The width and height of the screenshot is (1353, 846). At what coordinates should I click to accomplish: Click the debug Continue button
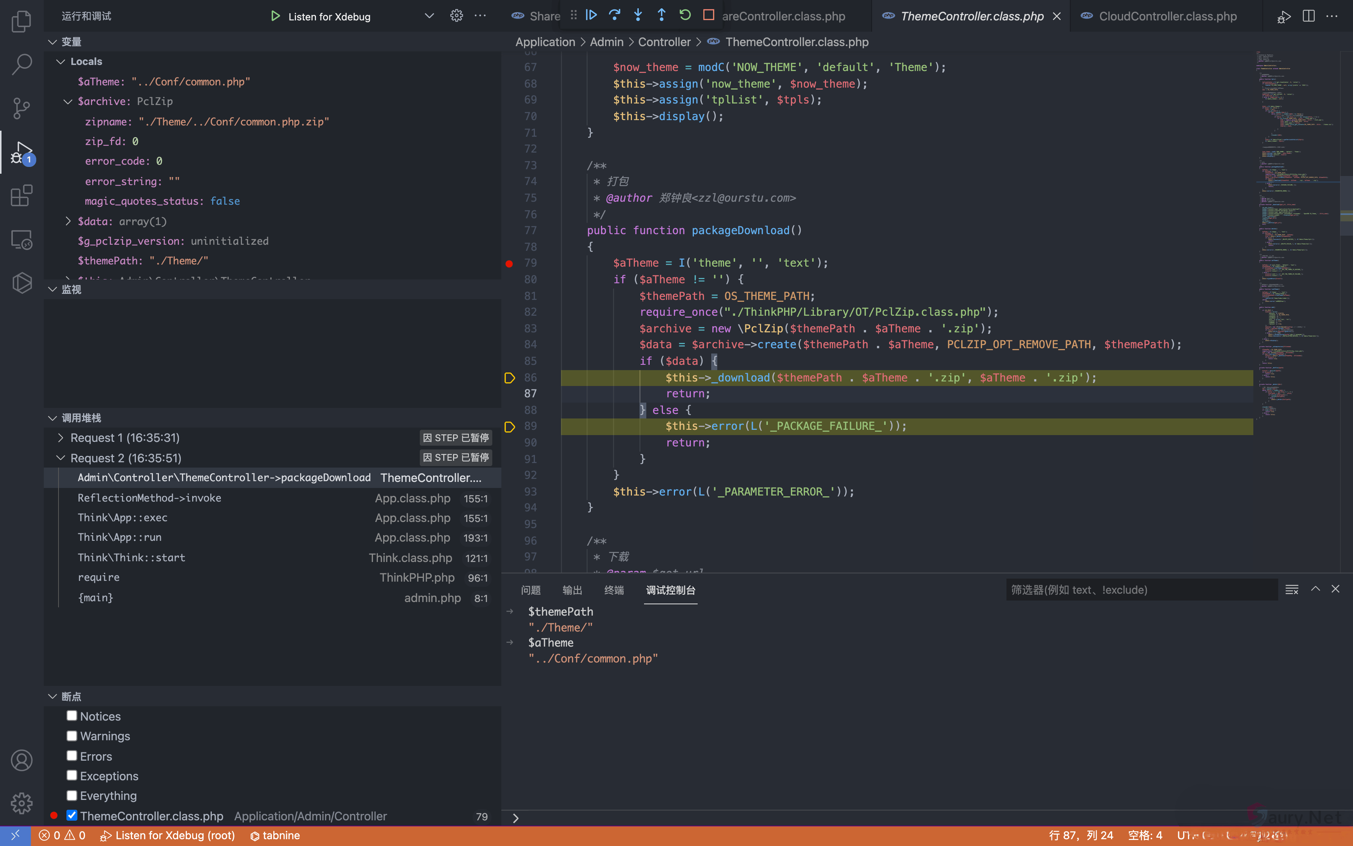coord(591,15)
